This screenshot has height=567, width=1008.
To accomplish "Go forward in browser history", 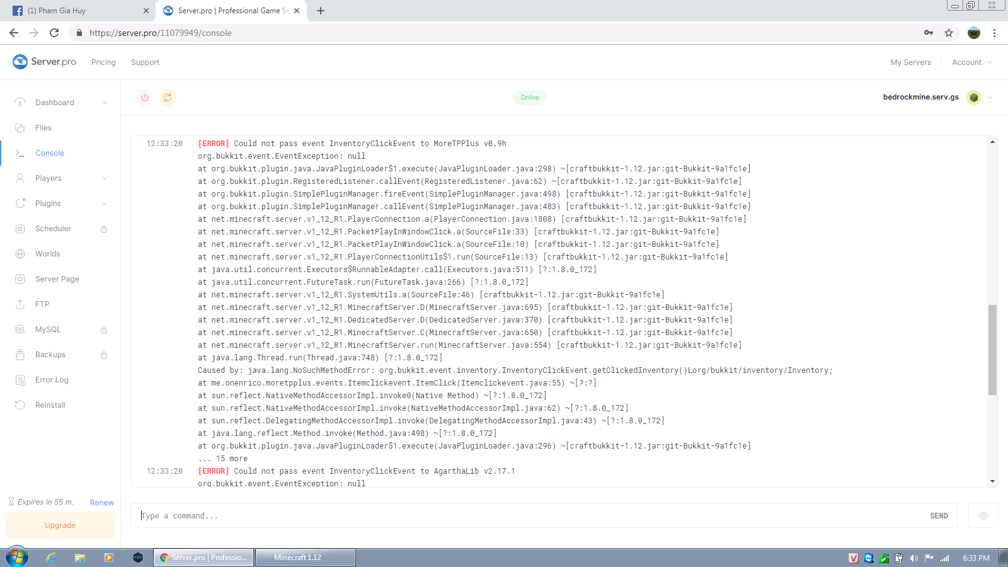I will (x=34, y=33).
